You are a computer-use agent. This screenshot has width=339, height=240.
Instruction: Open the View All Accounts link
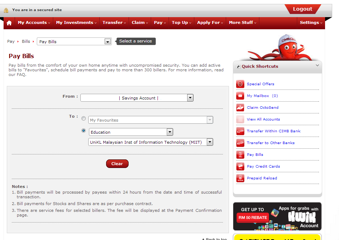pyautogui.click(x=263, y=119)
